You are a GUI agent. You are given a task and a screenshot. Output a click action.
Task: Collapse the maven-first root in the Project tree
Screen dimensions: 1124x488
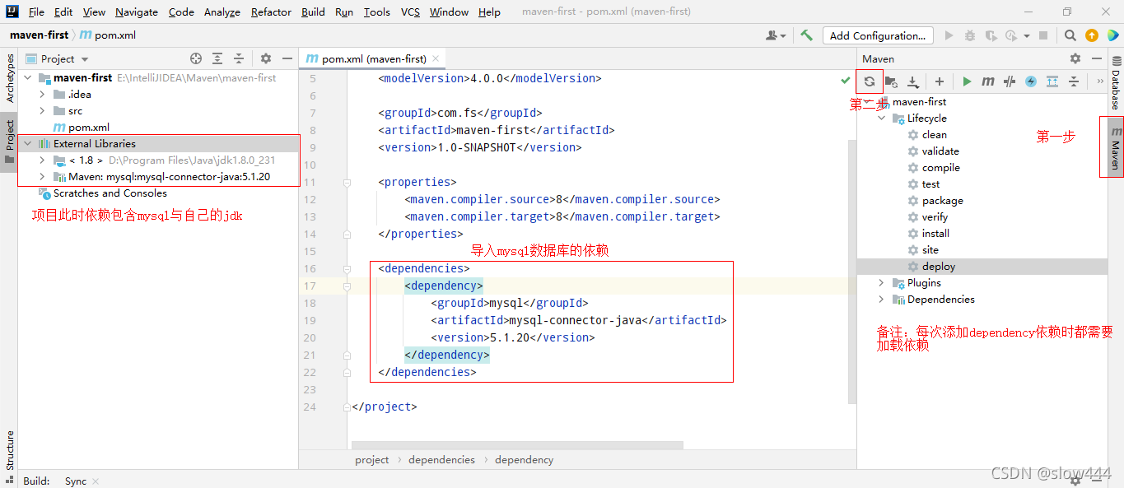point(28,77)
